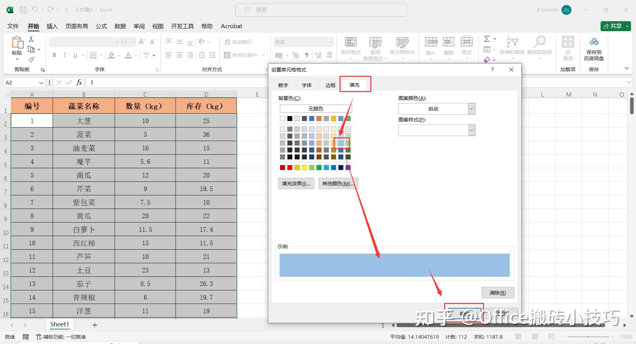Switch to the Font tab in dialog
636x344 pixels.
pos(307,85)
